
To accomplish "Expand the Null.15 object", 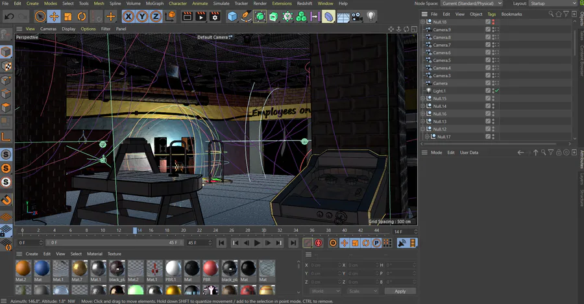I will (422, 99).
